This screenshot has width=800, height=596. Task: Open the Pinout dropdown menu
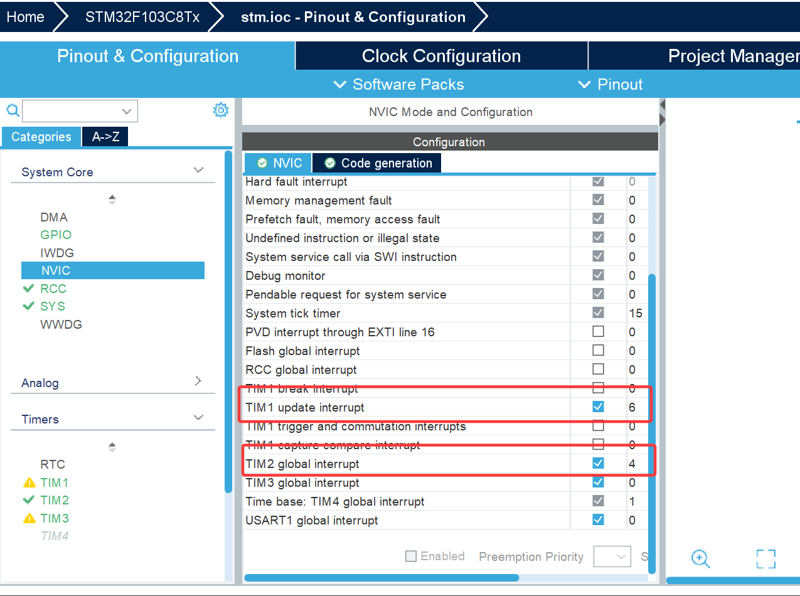611,85
